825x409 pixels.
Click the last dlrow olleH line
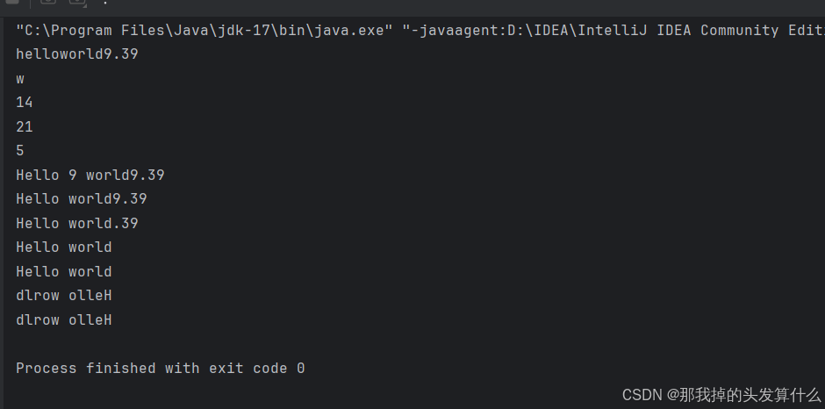[64, 320]
